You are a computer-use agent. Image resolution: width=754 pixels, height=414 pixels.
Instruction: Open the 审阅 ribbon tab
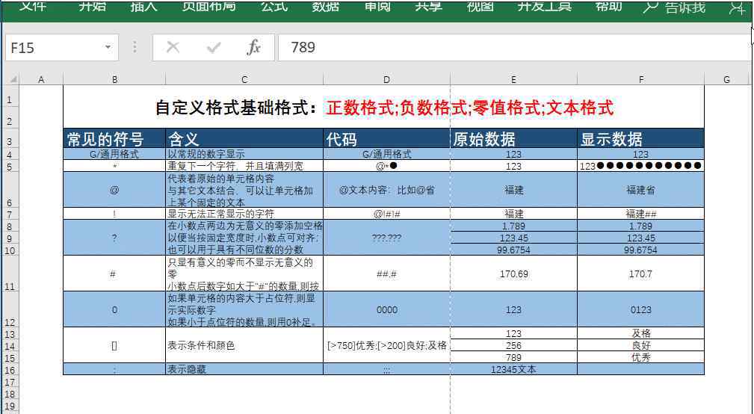click(377, 7)
